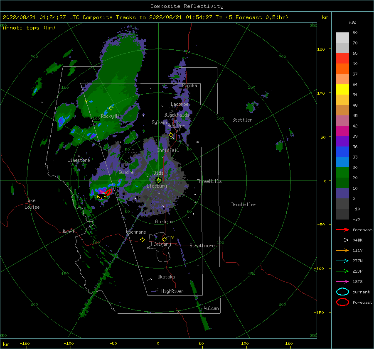The image size is (374, 349).
Task: Click the HighRiver label
Action: (172, 291)
